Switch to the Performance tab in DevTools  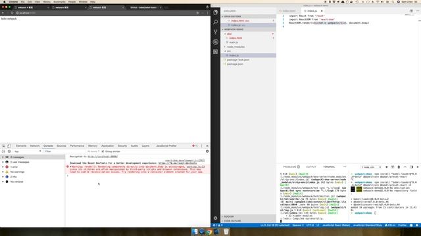coord(77,146)
